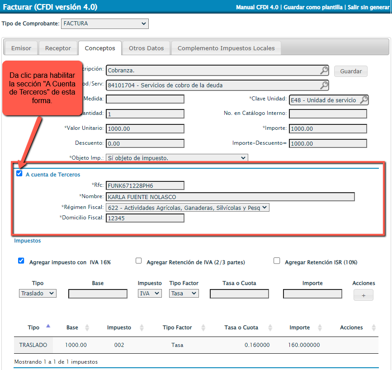Click the Descripción field with Cobranza
392x370 pixels.
click(217, 70)
